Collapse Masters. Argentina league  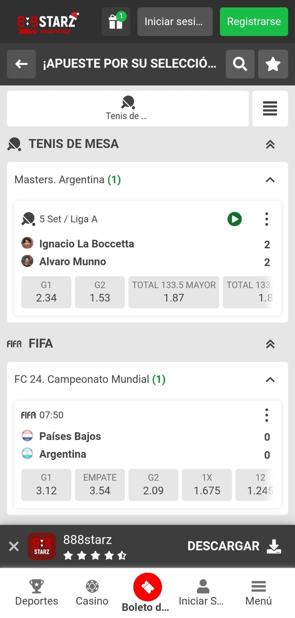coord(270,180)
